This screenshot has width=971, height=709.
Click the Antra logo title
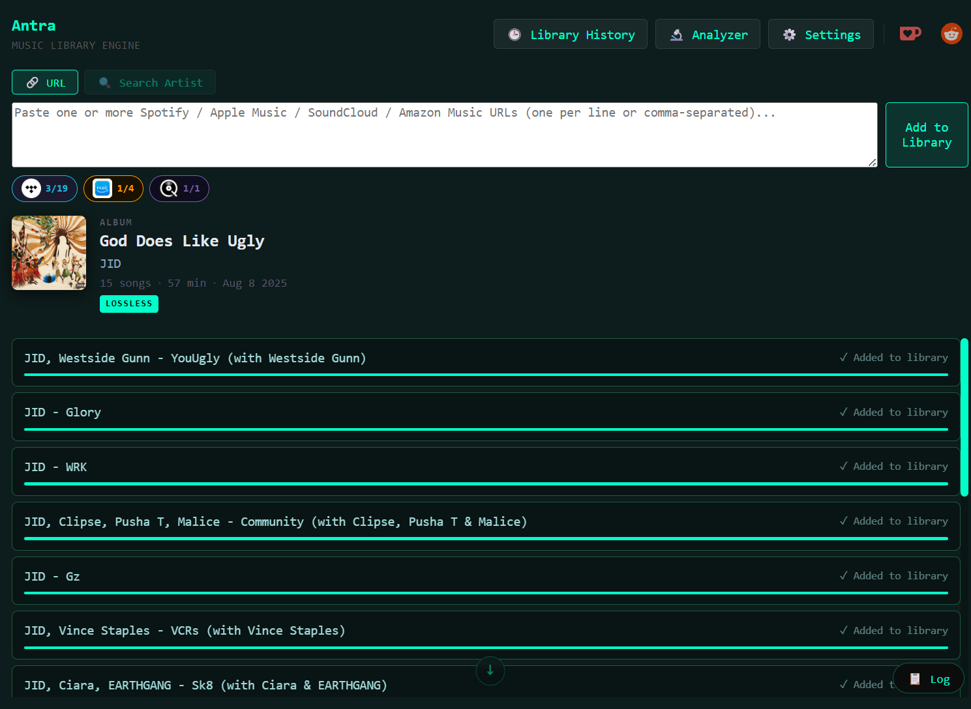pyautogui.click(x=34, y=26)
